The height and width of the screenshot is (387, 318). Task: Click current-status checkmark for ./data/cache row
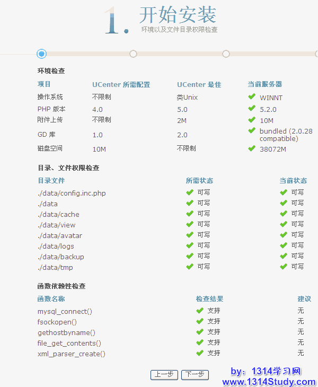pos(284,214)
